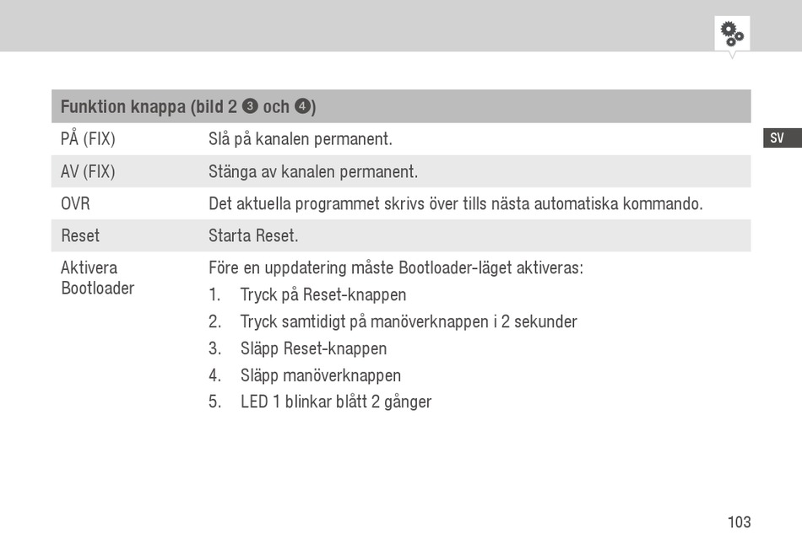Click the 'Starta Reset.' description
802x545 pixels.
click(x=253, y=235)
